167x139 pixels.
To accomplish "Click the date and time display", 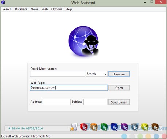I will click(x=26, y=128).
